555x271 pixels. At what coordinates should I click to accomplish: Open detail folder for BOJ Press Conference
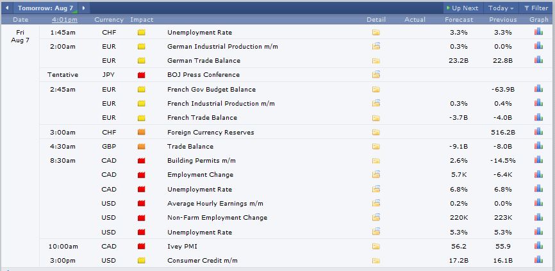tap(376, 75)
